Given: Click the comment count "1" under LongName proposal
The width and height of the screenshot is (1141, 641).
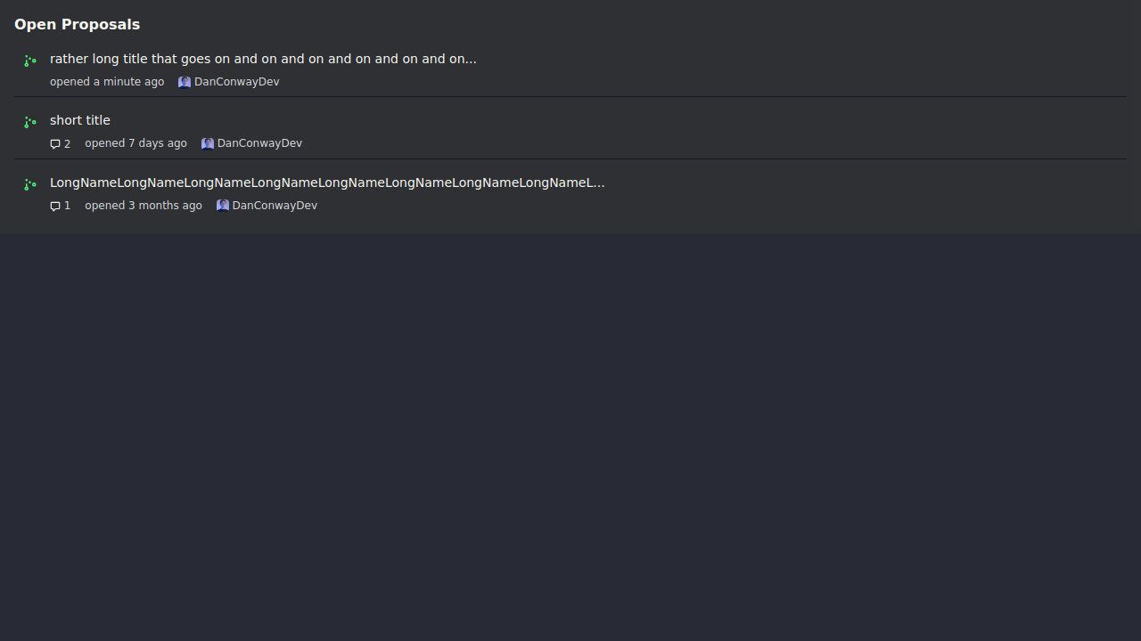Looking at the screenshot, I should pyautogui.click(x=67, y=206).
